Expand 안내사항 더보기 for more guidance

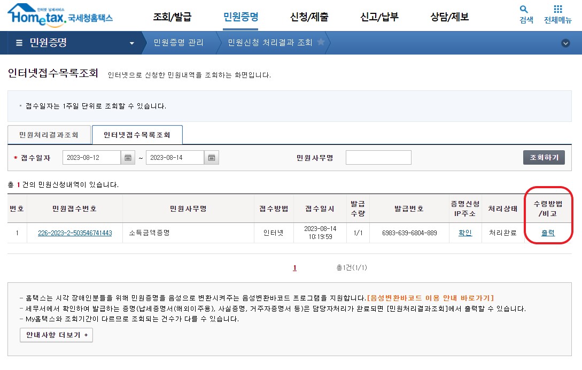[x=56, y=335]
